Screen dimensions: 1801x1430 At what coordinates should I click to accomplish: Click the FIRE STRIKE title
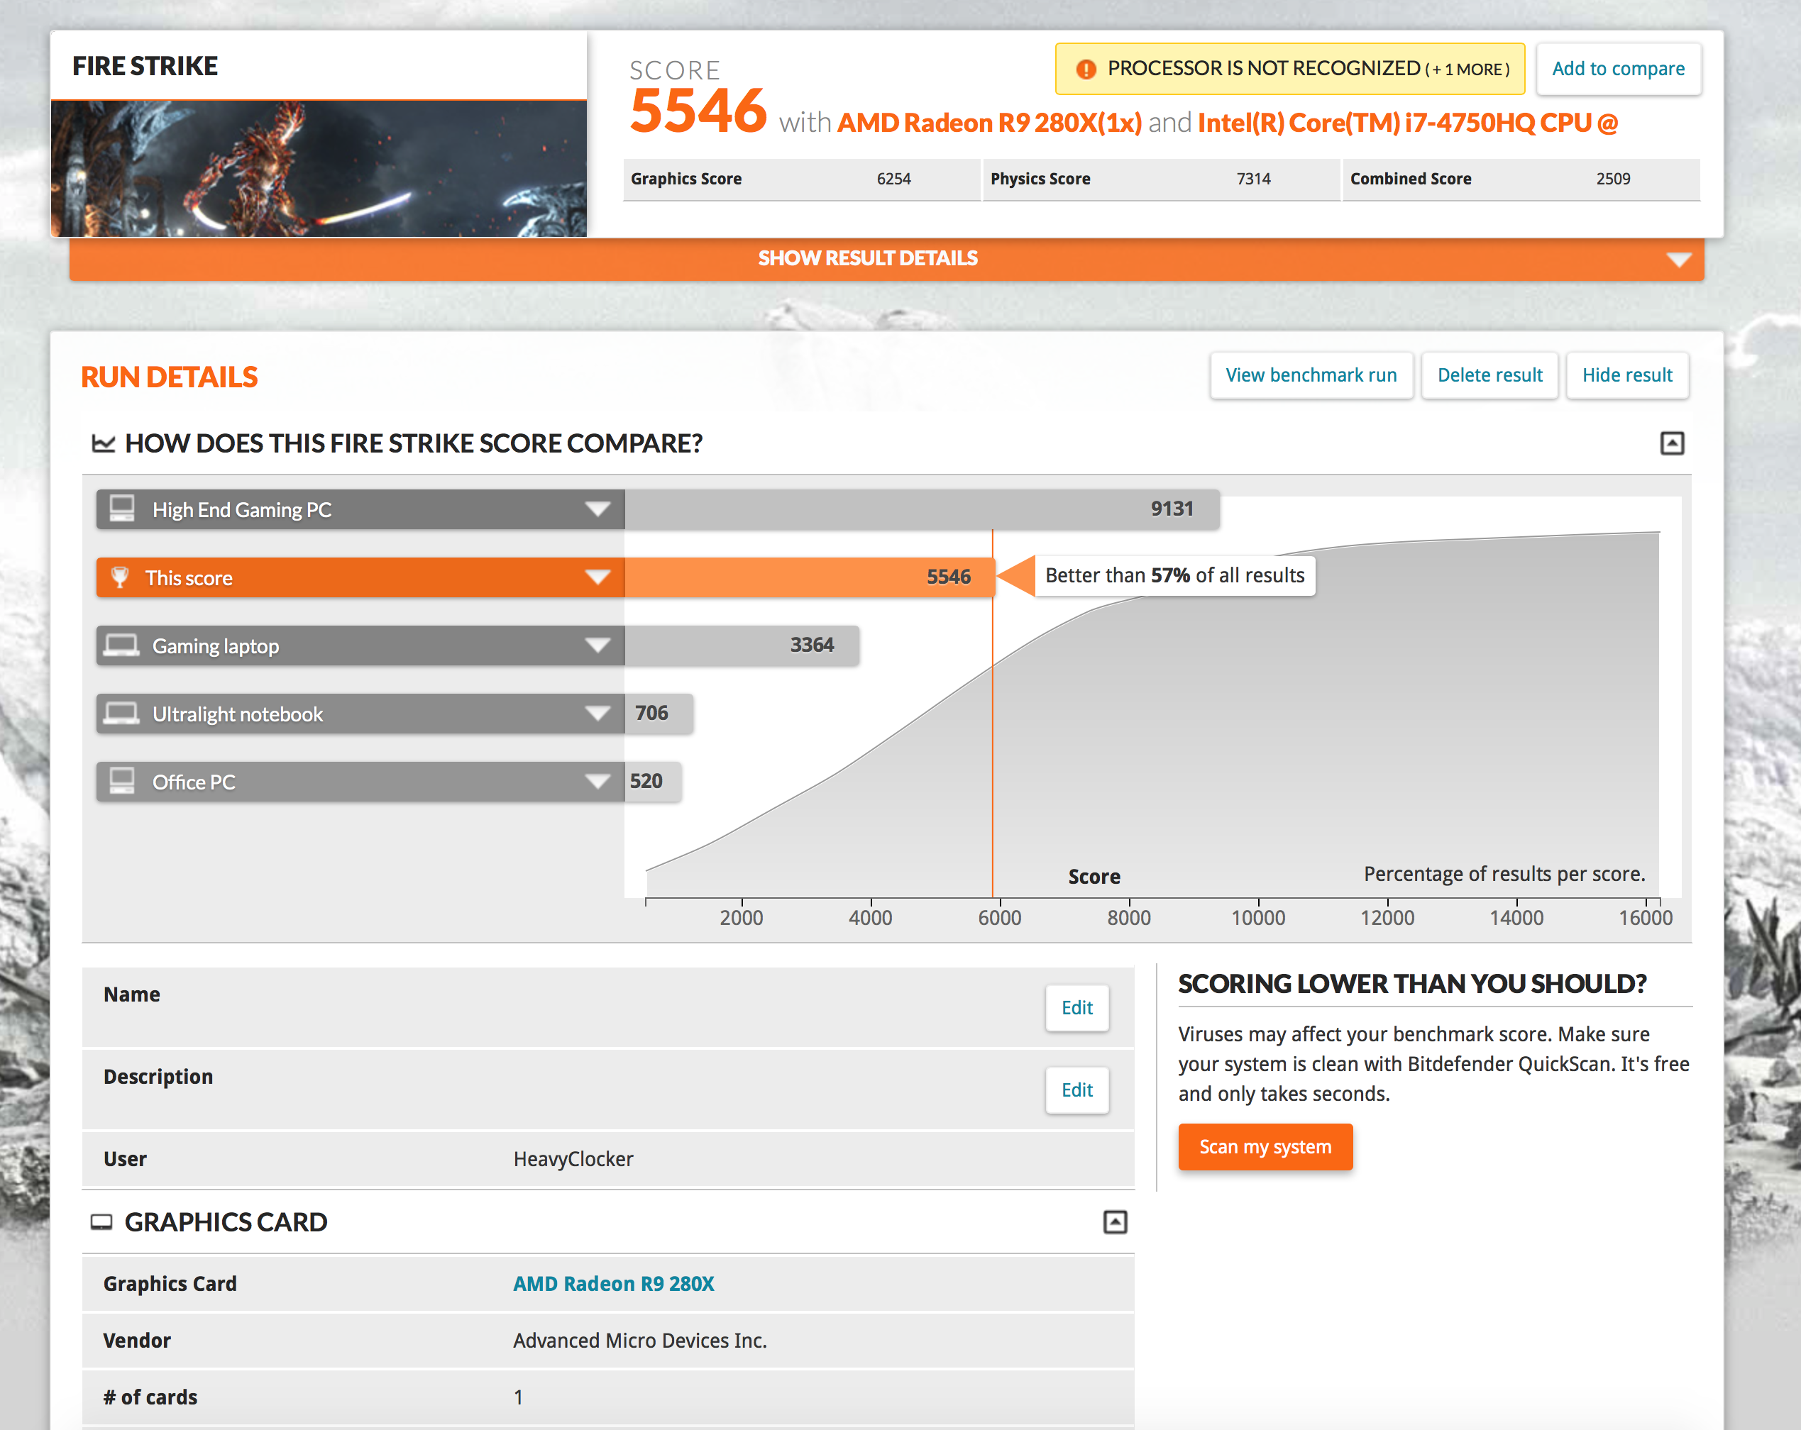(145, 66)
